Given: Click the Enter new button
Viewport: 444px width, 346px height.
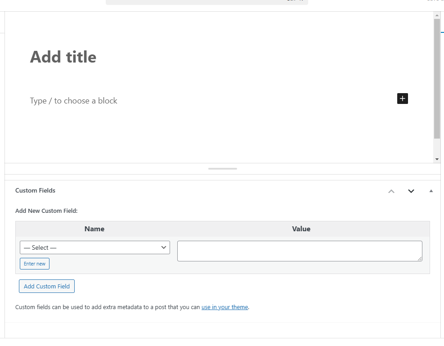Looking at the screenshot, I should pos(35,264).
